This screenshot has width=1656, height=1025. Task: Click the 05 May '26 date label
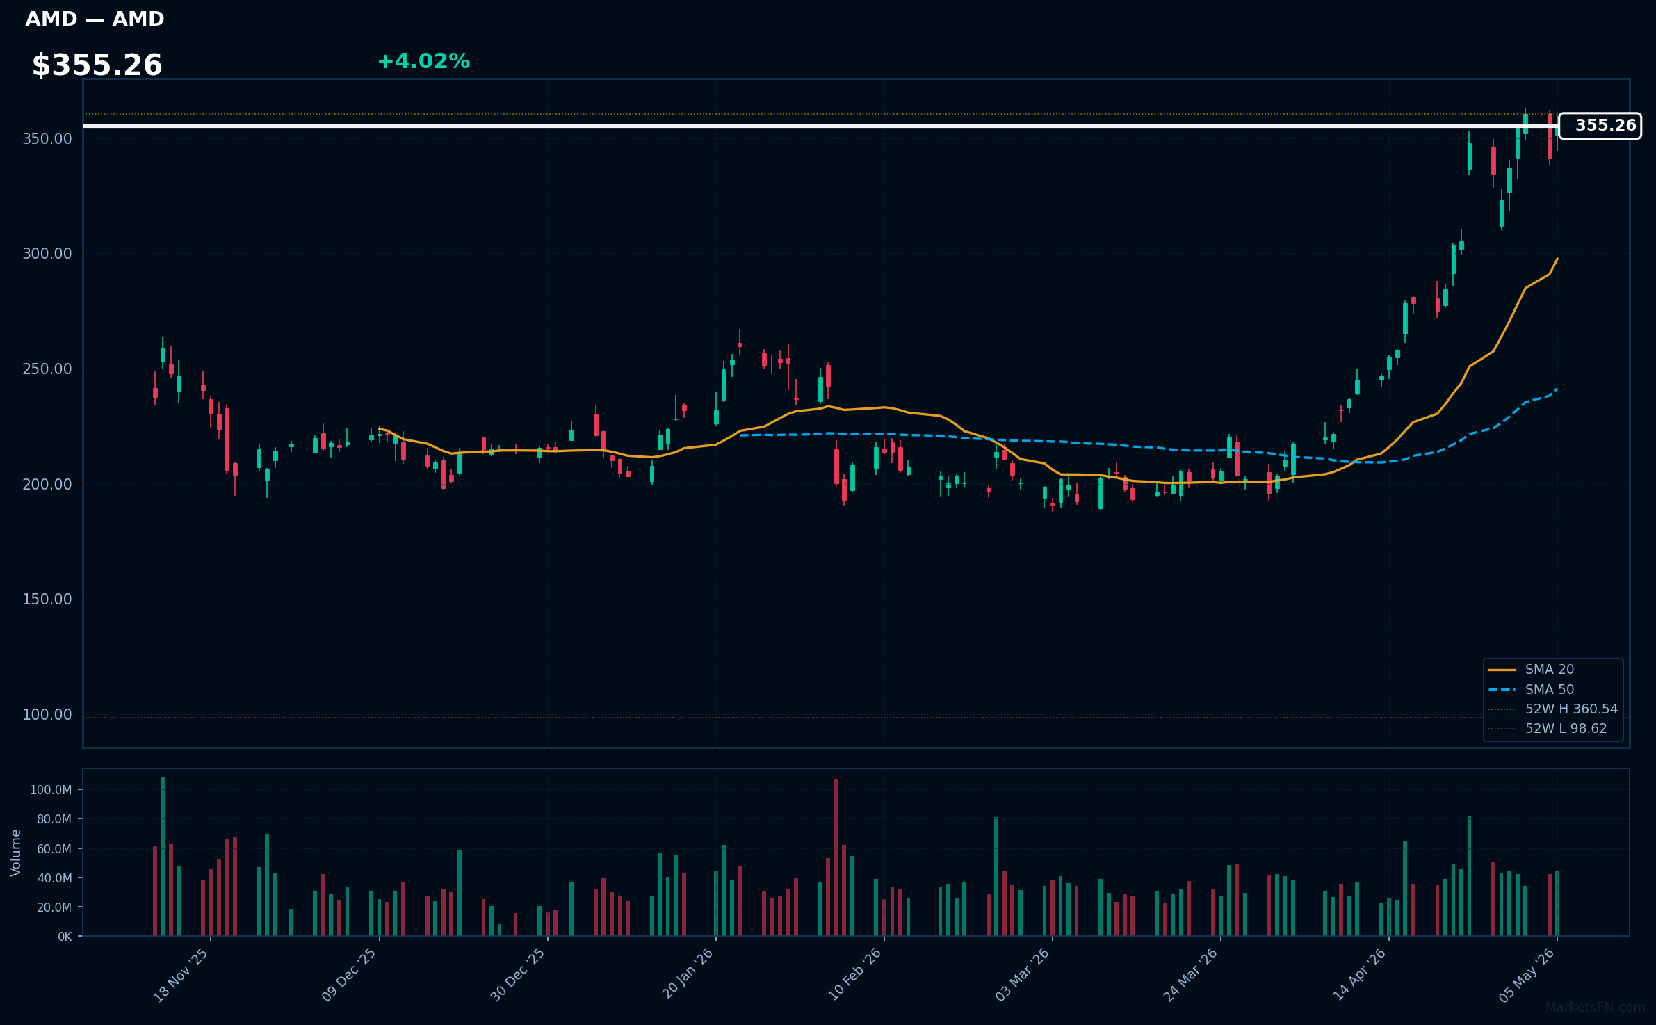1527,976
